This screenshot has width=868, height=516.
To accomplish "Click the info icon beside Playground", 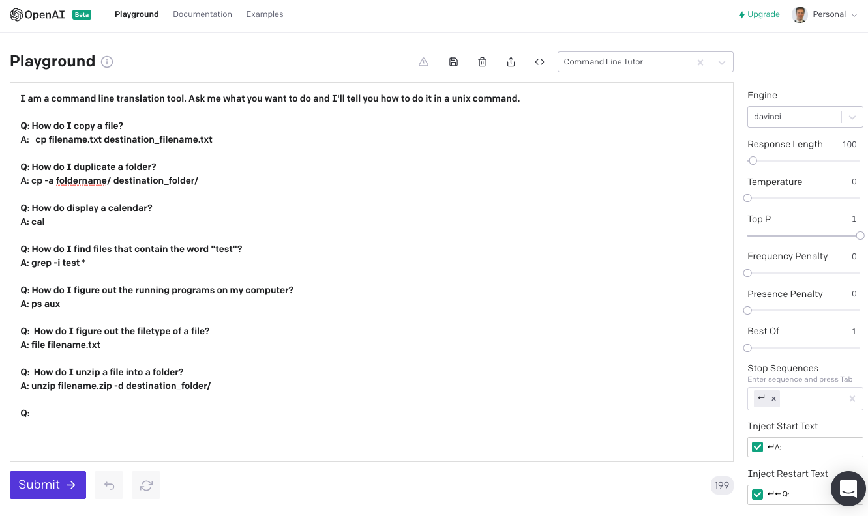I will tap(107, 62).
